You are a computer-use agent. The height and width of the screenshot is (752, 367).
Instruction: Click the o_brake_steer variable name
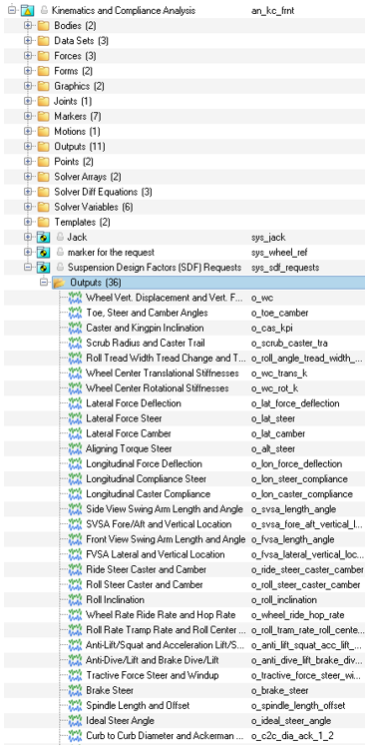point(279,690)
